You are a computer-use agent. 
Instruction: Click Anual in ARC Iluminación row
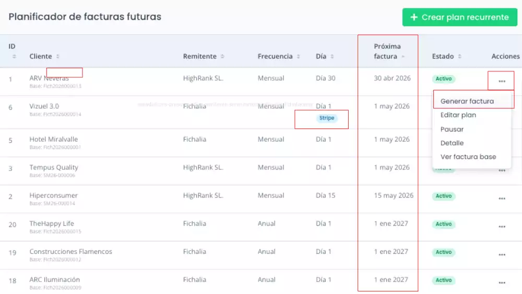click(266, 280)
